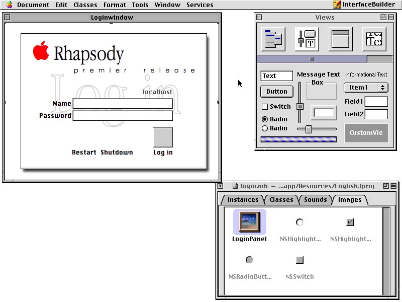402x302 pixels.
Task: Select the second, unselected Radio button in Views
Action: coord(265,128)
